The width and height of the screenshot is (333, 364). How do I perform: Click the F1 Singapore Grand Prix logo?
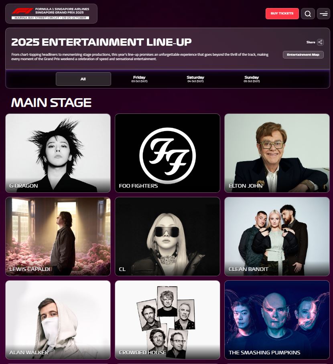pyautogui.click(x=51, y=14)
